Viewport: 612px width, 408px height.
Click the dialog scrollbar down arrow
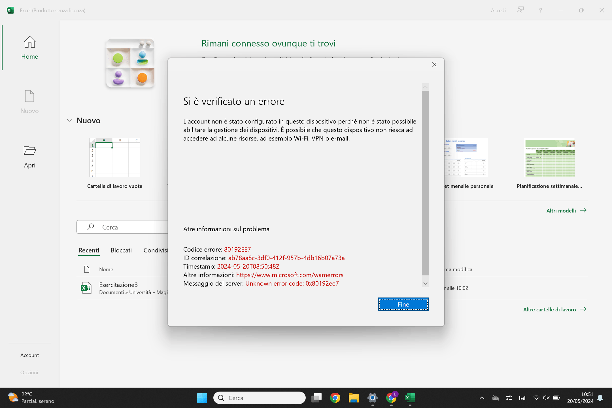(425, 284)
